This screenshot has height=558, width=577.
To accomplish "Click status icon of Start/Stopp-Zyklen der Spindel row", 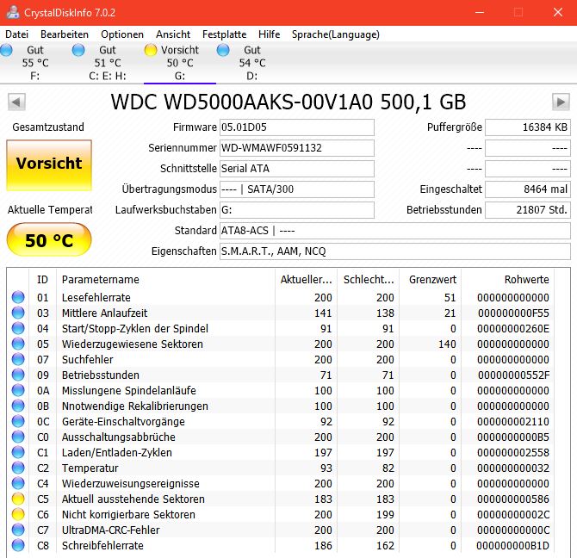I will [18, 328].
